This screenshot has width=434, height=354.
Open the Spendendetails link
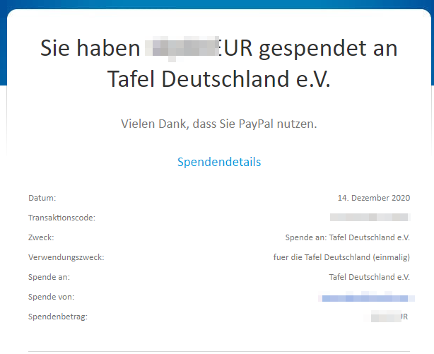(x=219, y=162)
